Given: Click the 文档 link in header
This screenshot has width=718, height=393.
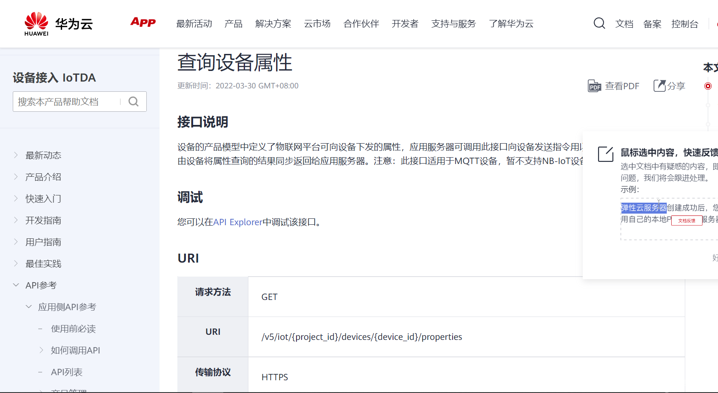Looking at the screenshot, I should click(624, 24).
